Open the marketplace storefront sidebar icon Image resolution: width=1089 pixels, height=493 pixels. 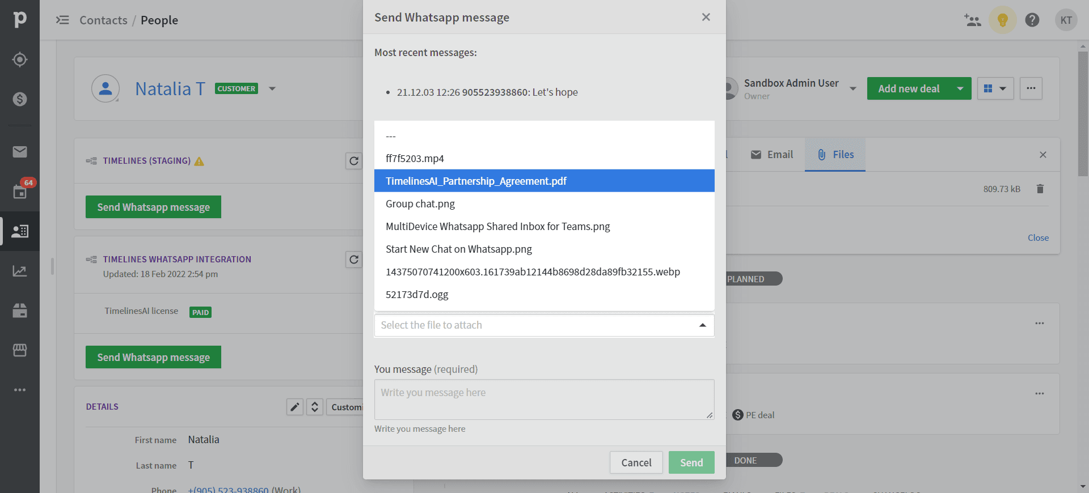20,350
